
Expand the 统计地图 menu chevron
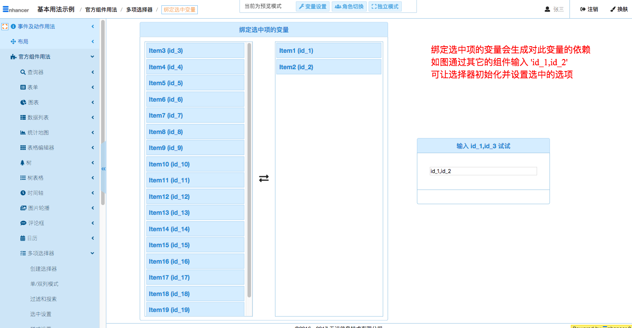click(x=93, y=133)
